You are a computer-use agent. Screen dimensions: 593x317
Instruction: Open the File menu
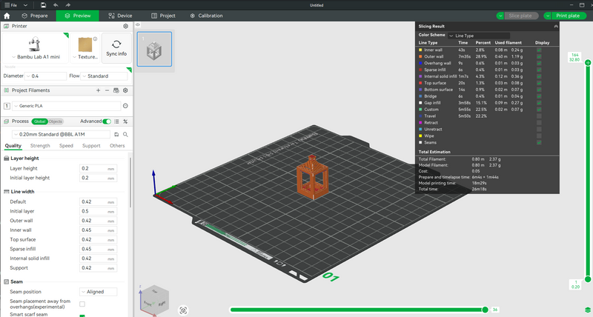[x=10, y=5]
